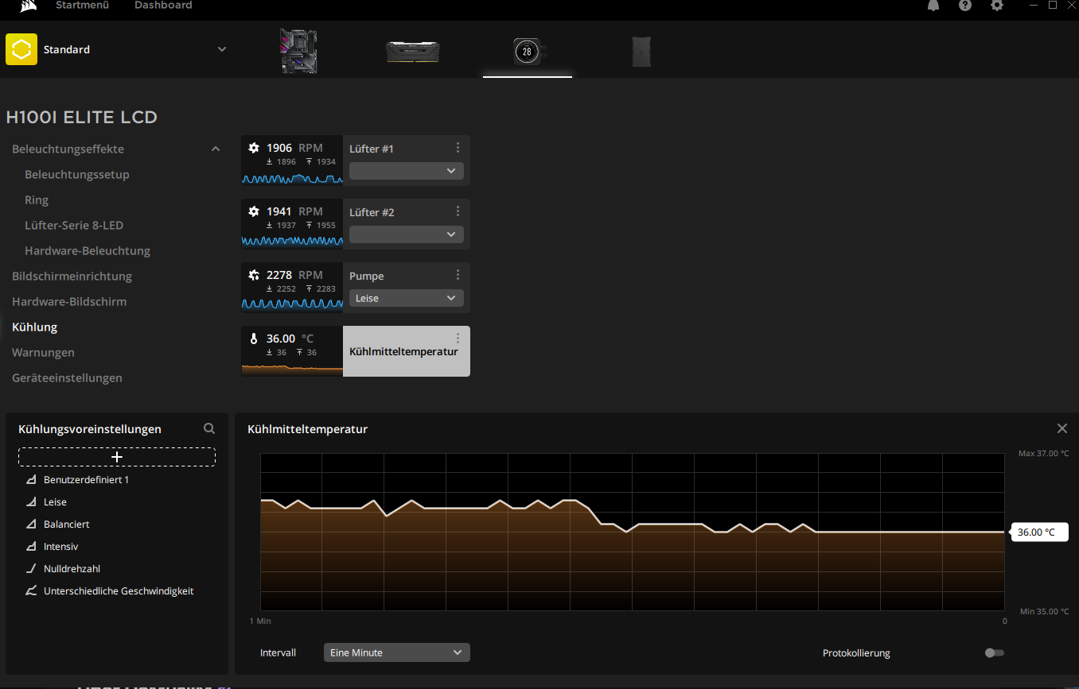Select the Intensiv cooling preset label
This screenshot has width=1079, height=689.
pos(60,547)
